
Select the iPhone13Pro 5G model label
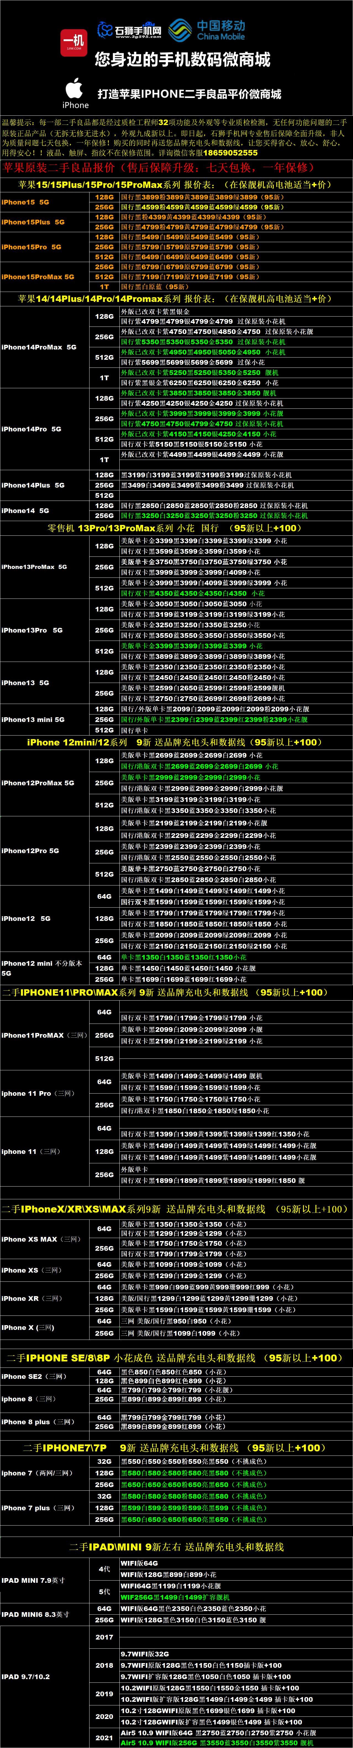coord(32,630)
